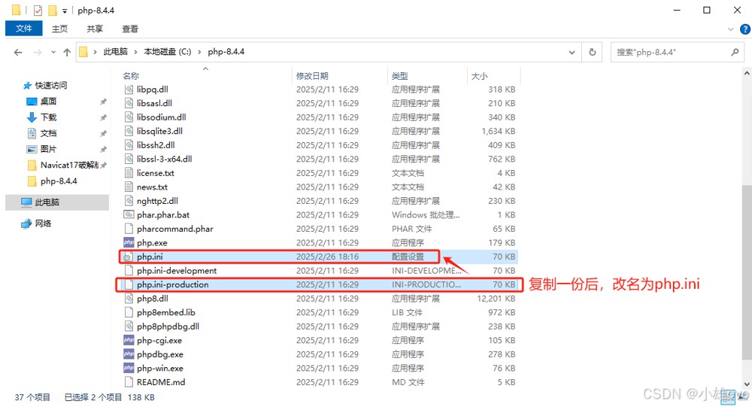Click the Back navigation arrow

click(18, 53)
